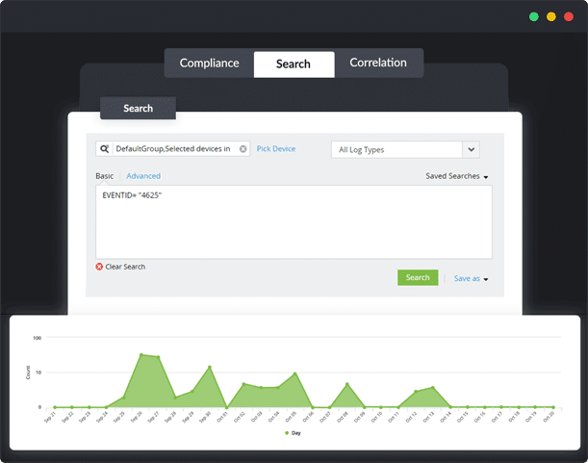Click the Pick Device link
The width and height of the screenshot is (588, 463).
pyautogui.click(x=276, y=149)
